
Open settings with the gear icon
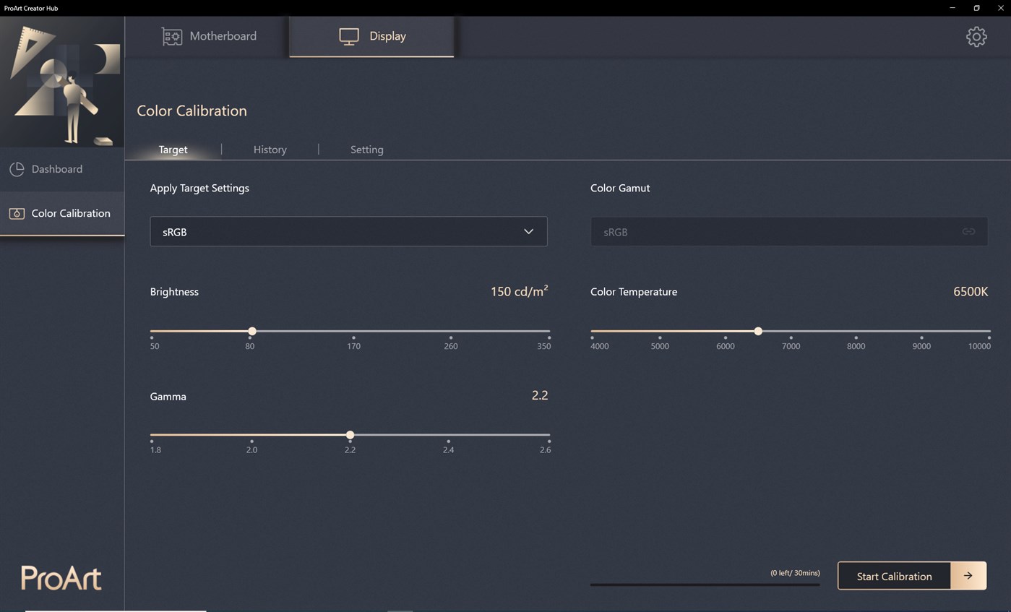[976, 37]
